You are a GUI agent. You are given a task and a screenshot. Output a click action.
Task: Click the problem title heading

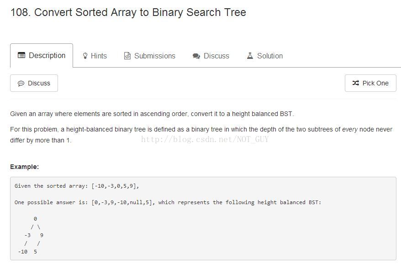coord(128,12)
